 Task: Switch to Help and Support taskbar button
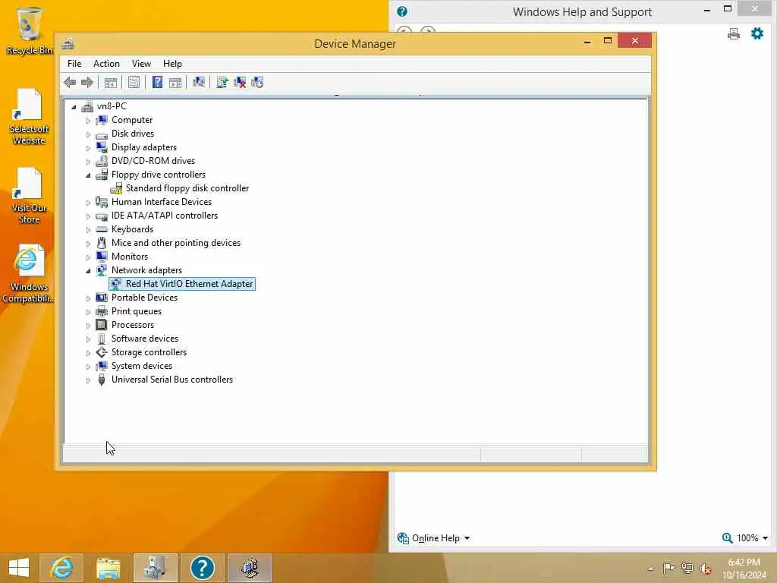(202, 568)
